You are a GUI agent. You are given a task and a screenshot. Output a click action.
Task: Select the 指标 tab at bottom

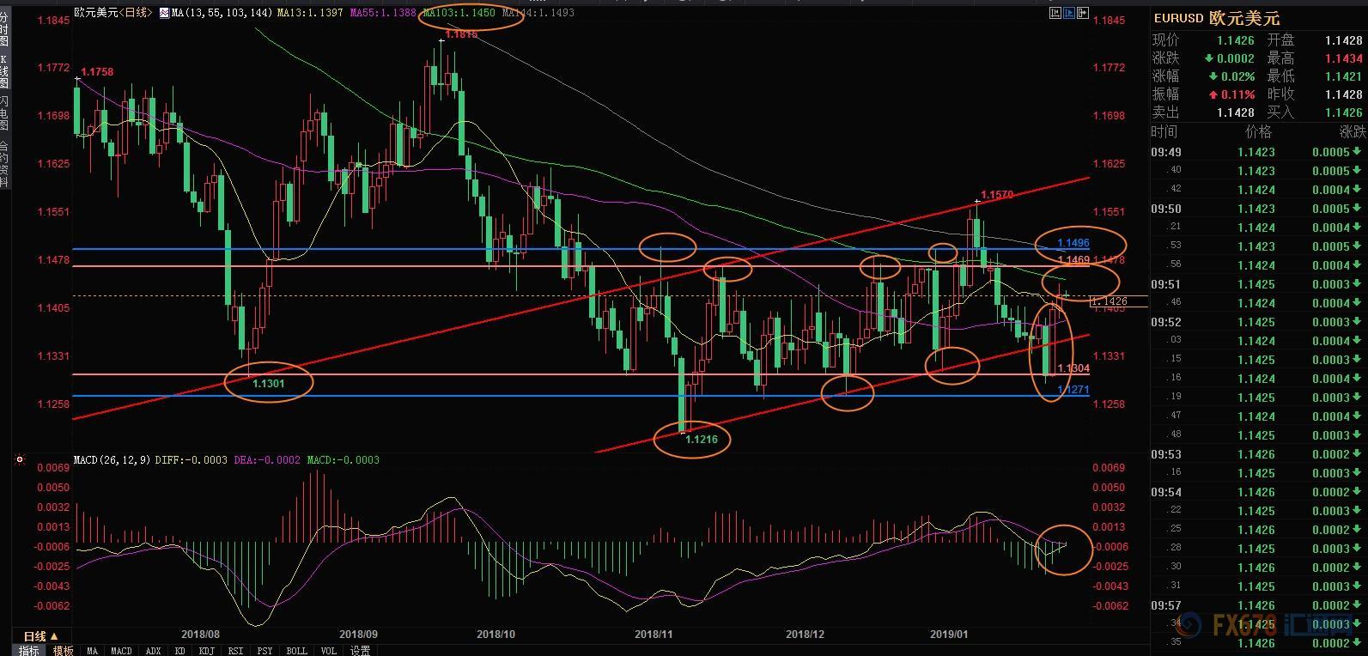pyautogui.click(x=29, y=651)
